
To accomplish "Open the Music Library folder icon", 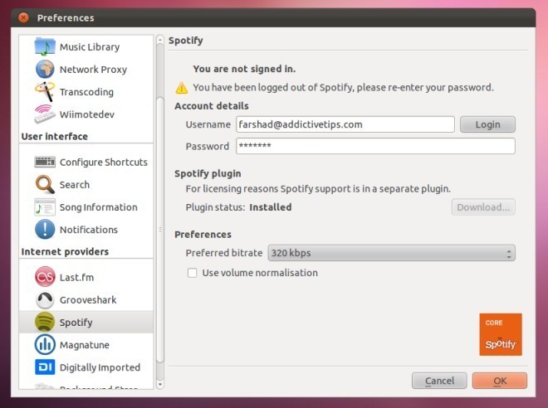I will coord(45,46).
